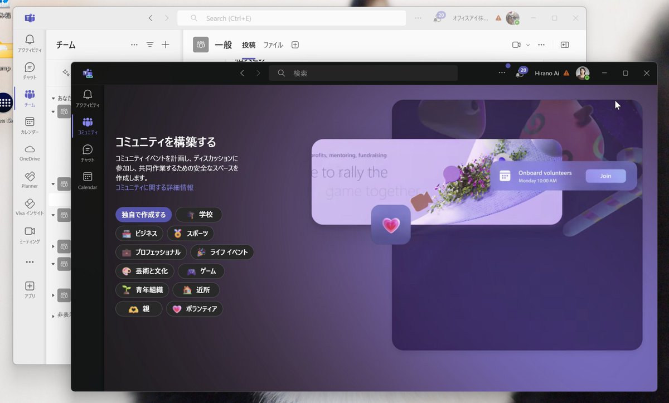Collapse あなた section in teams list
This screenshot has width=669, height=403.
54,98
